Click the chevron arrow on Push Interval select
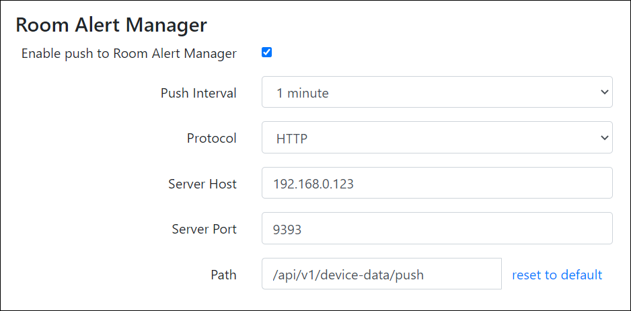 pyautogui.click(x=603, y=92)
